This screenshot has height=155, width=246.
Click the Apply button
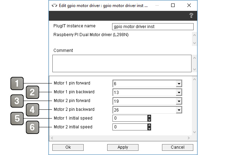[123, 147]
